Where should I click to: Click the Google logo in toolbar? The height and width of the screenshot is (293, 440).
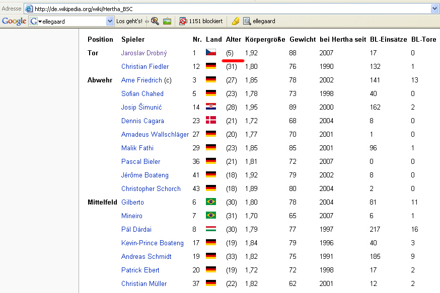coord(14,21)
